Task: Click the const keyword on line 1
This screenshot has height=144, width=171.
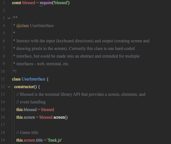Action: point(17,3)
